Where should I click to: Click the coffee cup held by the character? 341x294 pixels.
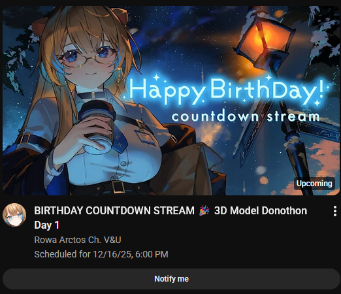click(x=97, y=126)
